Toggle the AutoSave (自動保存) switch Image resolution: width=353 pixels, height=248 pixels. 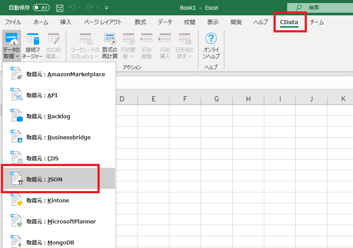pos(42,8)
